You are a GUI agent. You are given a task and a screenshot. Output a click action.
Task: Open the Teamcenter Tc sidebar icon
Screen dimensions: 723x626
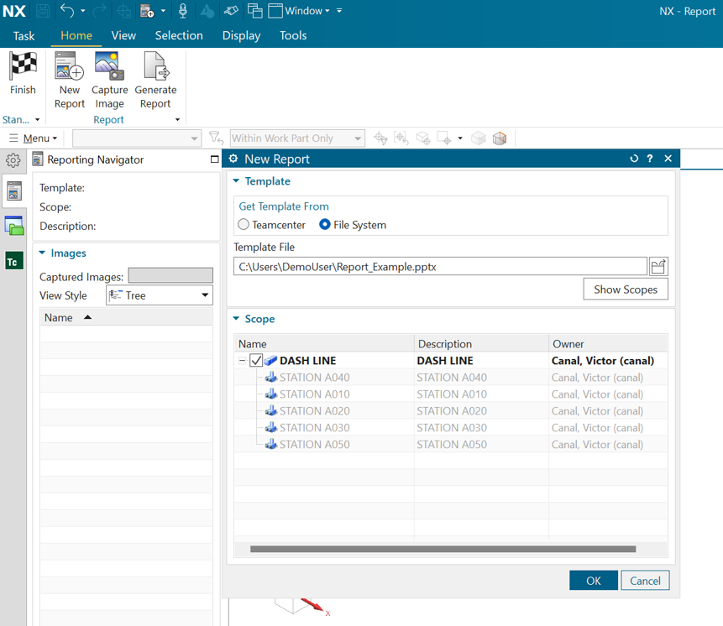coord(13,262)
